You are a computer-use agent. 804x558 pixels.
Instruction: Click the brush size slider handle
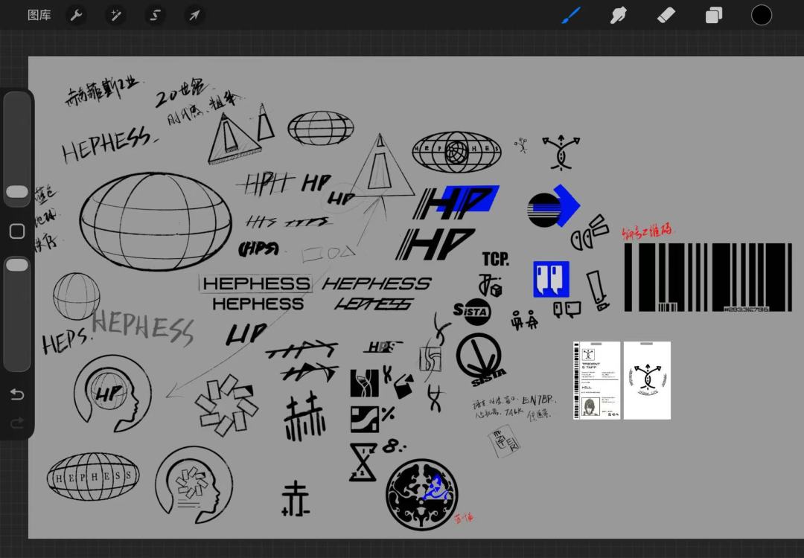(x=17, y=192)
